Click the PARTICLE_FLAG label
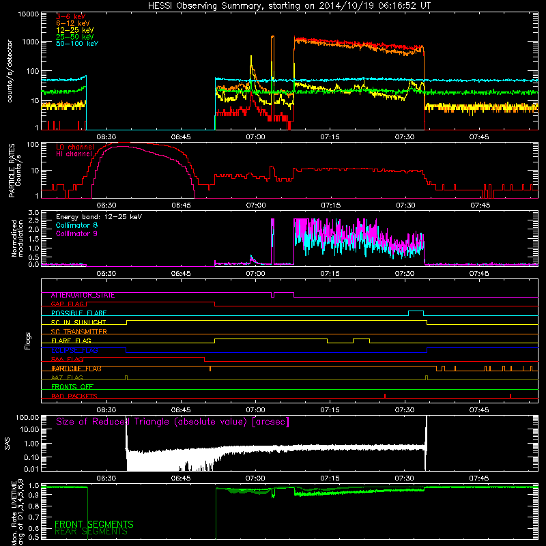Screen dimensions: 546x546 (76, 369)
